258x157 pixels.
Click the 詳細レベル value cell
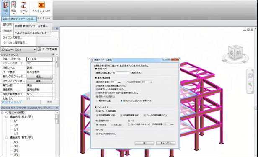click(x=39, y=68)
